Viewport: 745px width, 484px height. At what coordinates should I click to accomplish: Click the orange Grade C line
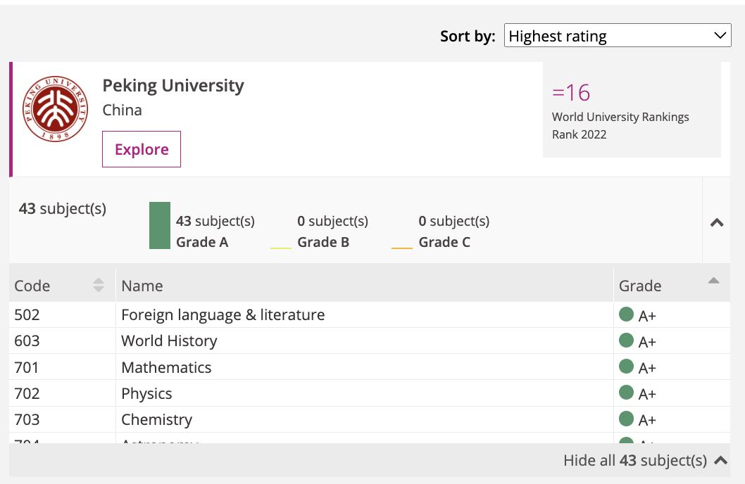402,248
